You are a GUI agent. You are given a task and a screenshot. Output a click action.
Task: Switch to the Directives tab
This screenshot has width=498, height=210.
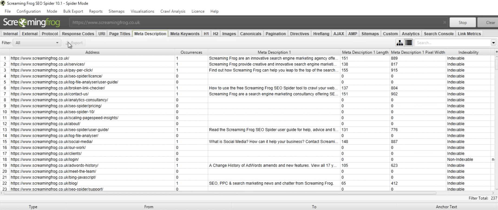tap(299, 34)
